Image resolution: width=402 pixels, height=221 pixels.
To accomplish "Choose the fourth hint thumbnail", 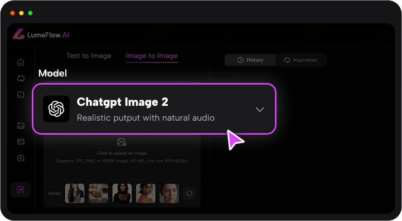I will 146,193.
